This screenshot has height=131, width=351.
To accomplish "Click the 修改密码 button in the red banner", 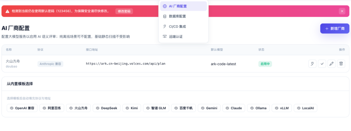I will pos(124,11).
